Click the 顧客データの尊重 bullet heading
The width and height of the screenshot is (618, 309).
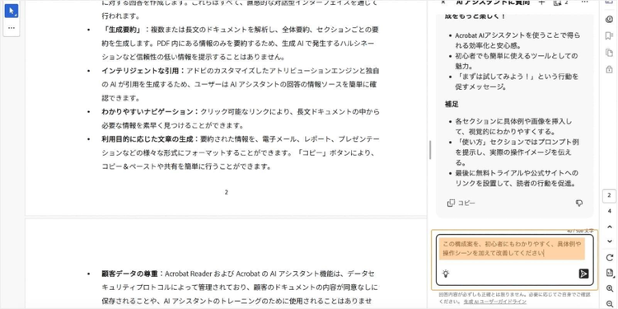[x=129, y=273]
